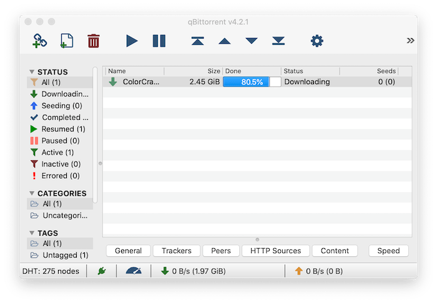Open the General tab
This screenshot has height=303, width=437.
tap(128, 251)
